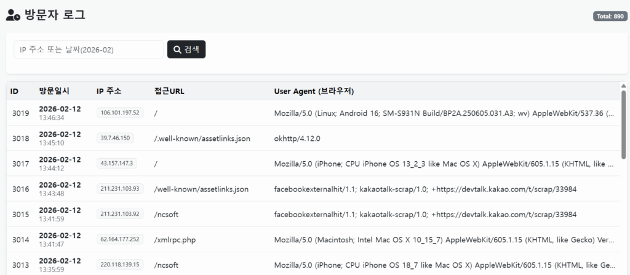The height and width of the screenshot is (275, 630).
Task: Click the visitor log user icon in the heading
Action: (14, 15)
